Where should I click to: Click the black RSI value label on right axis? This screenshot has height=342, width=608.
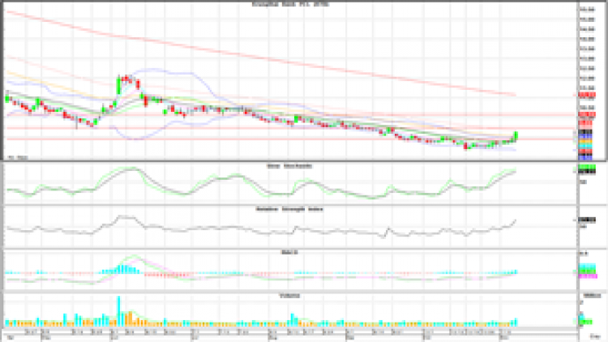coord(585,219)
